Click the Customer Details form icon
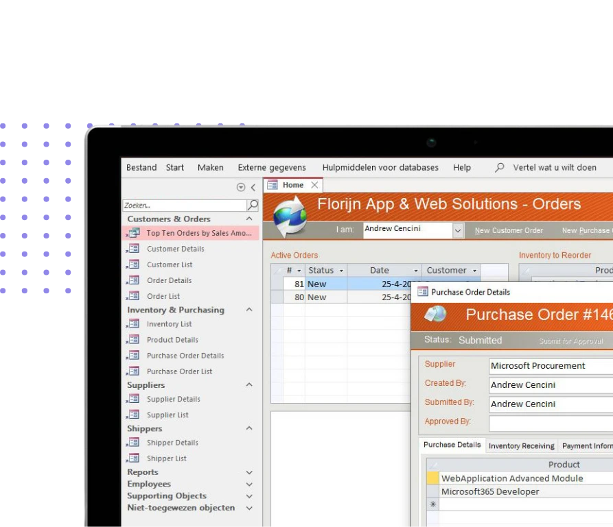The height and width of the screenshot is (527, 613). click(133, 249)
